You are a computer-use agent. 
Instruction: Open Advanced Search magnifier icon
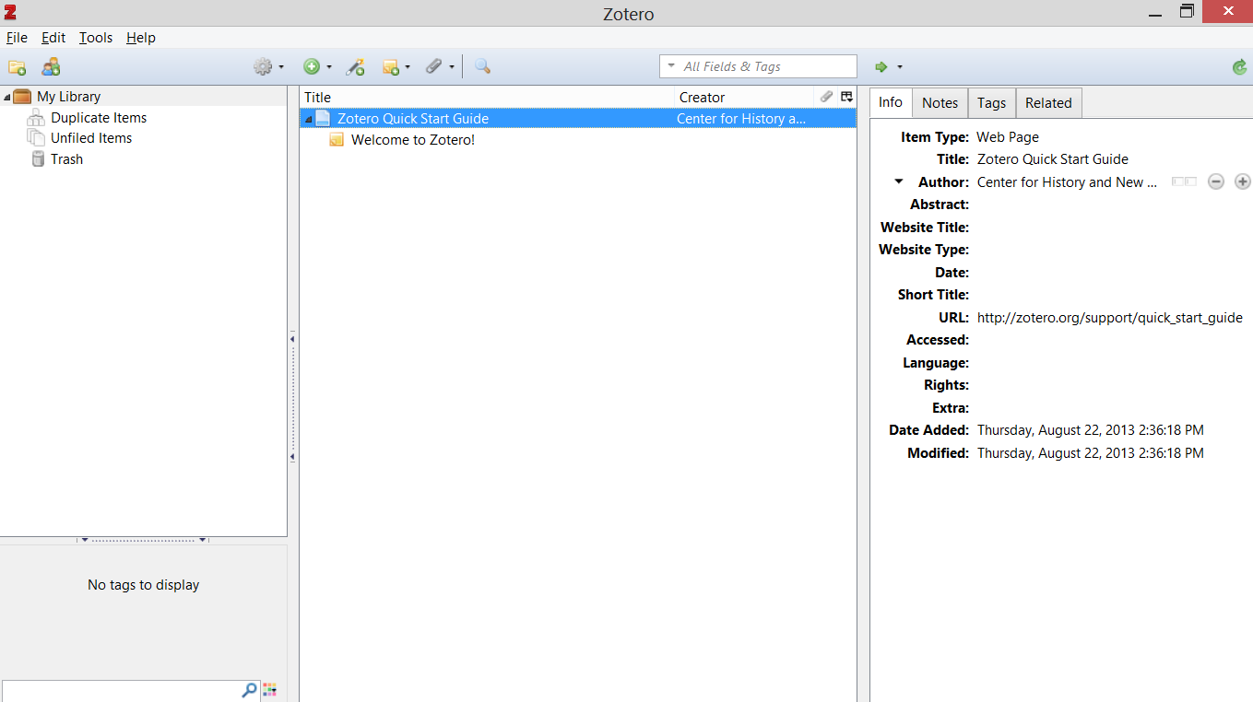482,66
